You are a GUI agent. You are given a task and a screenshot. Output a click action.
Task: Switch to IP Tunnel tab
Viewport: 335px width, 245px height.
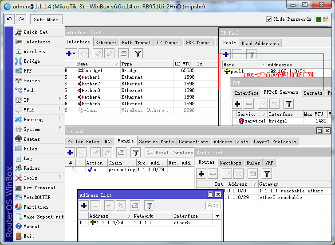pyautogui.click(x=168, y=42)
